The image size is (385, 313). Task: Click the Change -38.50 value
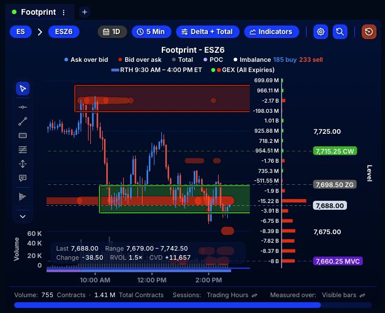point(79,257)
